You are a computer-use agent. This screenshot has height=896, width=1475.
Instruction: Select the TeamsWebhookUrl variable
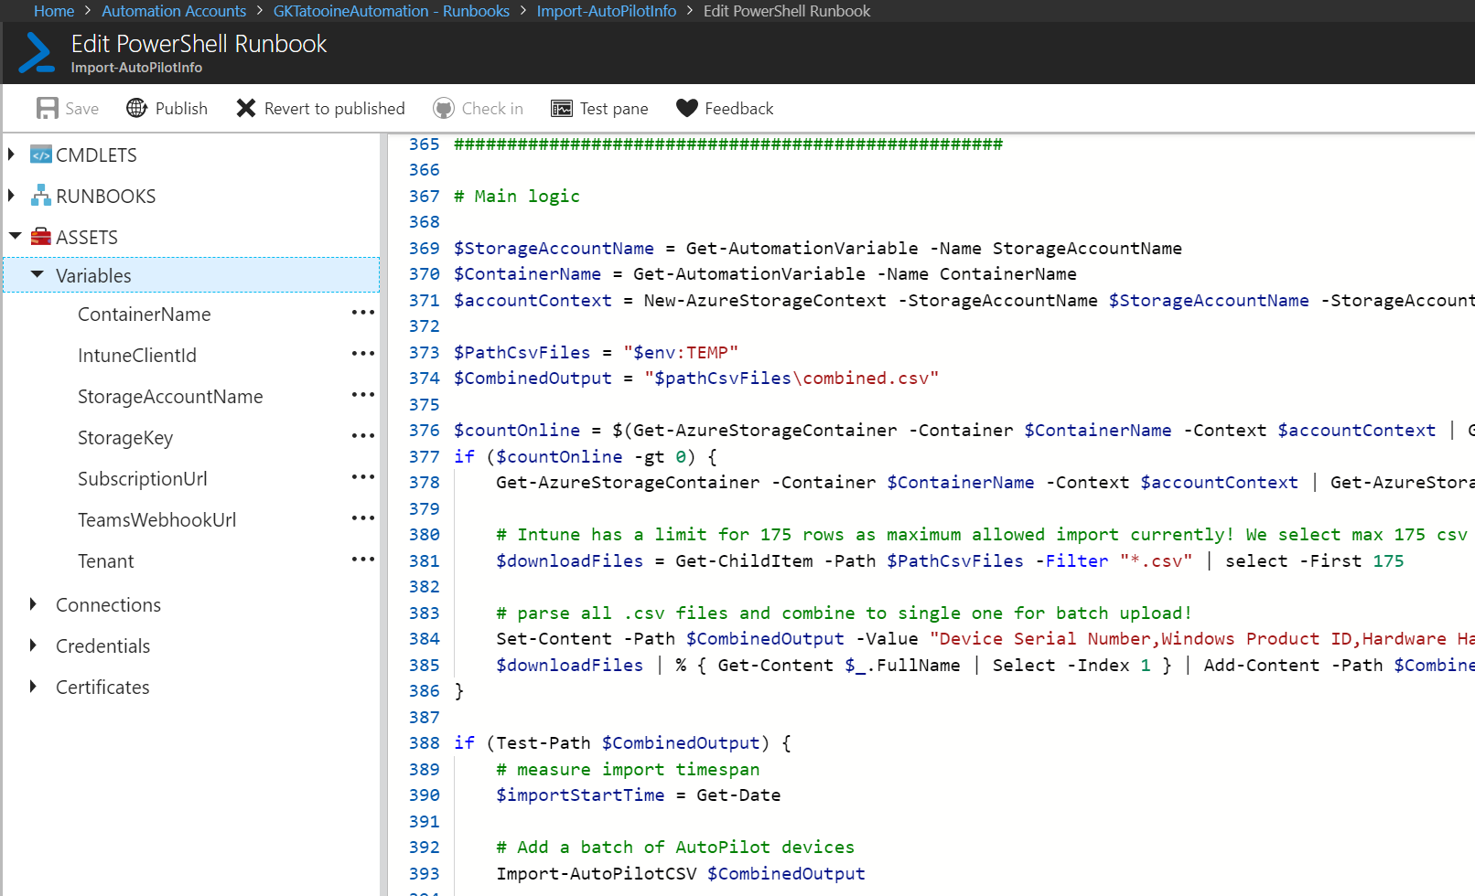click(156, 520)
